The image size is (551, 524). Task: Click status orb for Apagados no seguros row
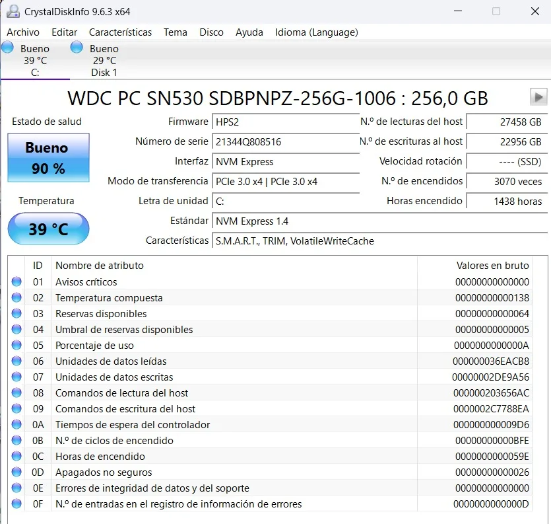[16, 472]
